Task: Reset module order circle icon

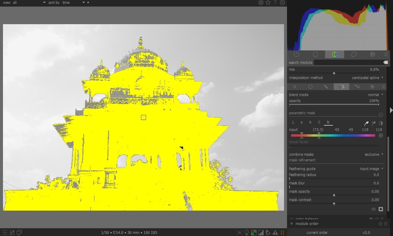Action: pyautogui.click(x=380, y=224)
